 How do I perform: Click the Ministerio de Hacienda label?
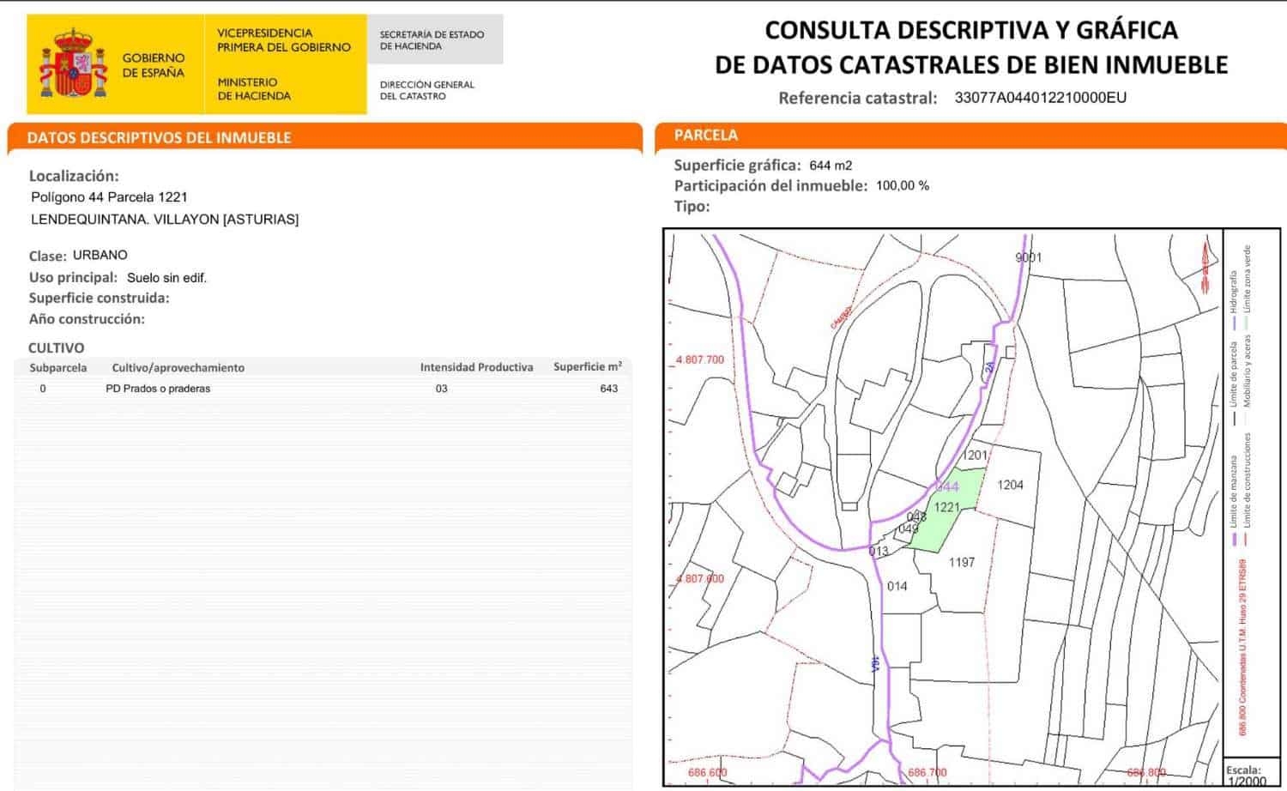(254, 89)
